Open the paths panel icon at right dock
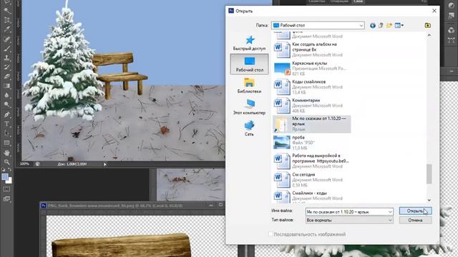The width and height of the screenshot is (458, 257). (452, 41)
